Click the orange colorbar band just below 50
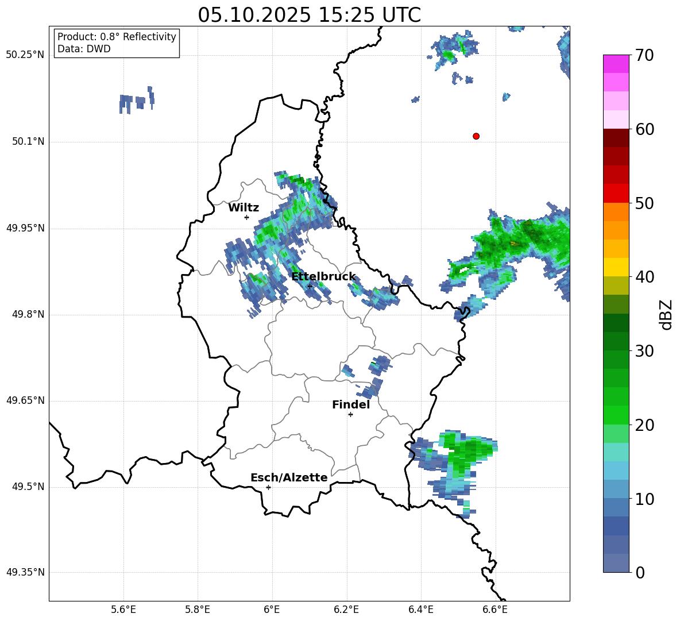680x621 pixels. click(x=616, y=212)
